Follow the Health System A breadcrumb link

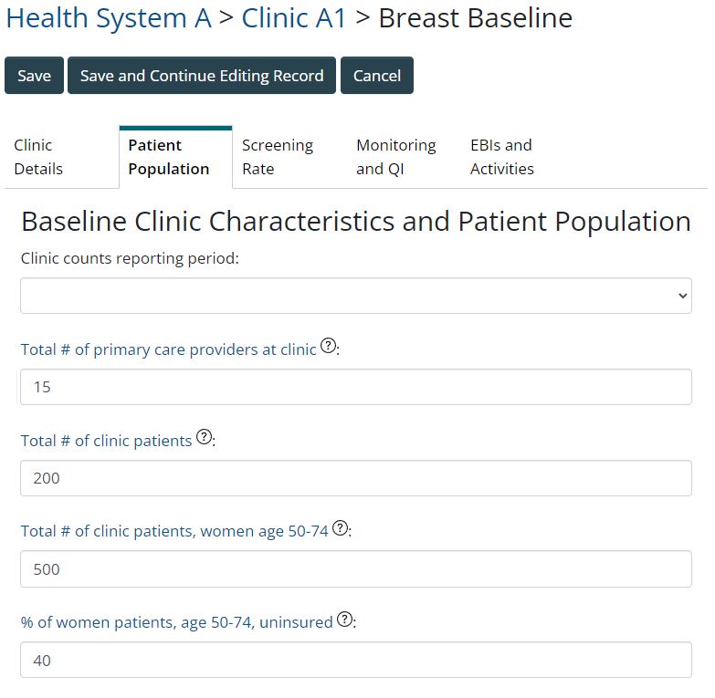tap(109, 18)
